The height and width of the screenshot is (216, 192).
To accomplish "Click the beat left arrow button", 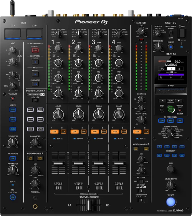I will coord(162,101).
